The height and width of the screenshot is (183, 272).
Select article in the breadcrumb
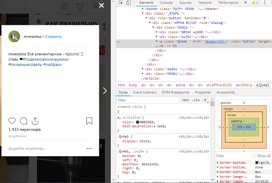pyautogui.click(x=180, y=85)
